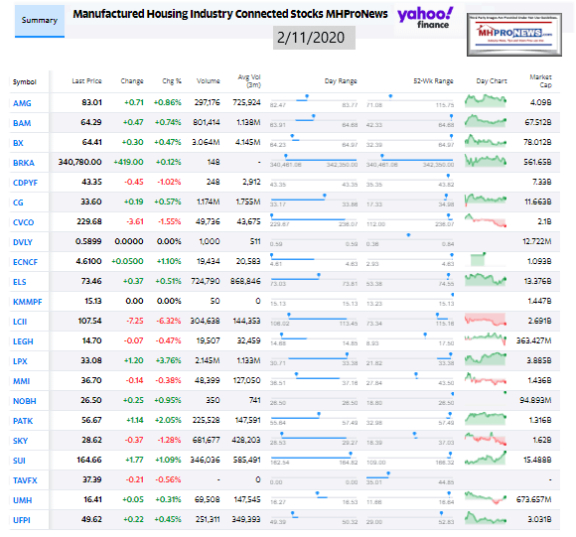Click the BRKA day chart sparkline
The width and height of the screenshot is (576, 537).
point(486,161)
